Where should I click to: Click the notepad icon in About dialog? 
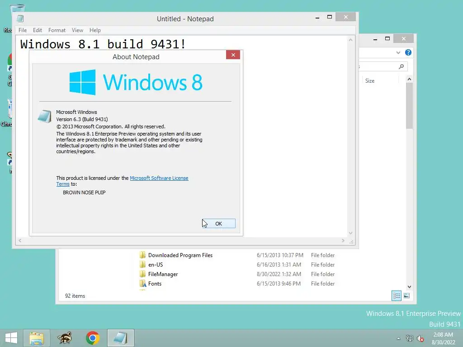click(x=45, y=116)
